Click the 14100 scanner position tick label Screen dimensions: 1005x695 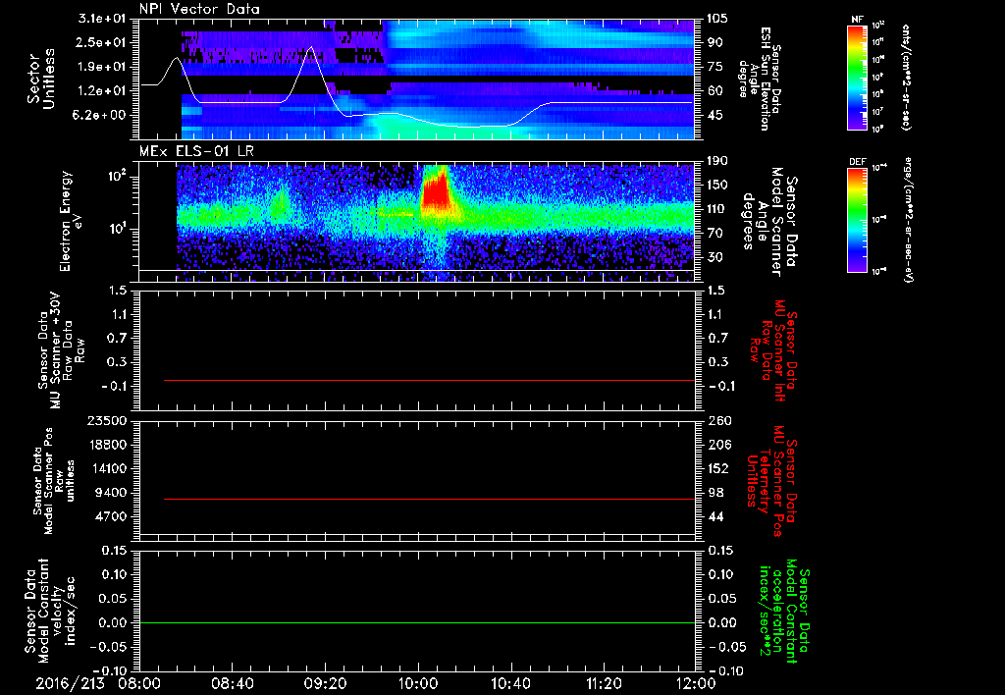pos(107,468)
